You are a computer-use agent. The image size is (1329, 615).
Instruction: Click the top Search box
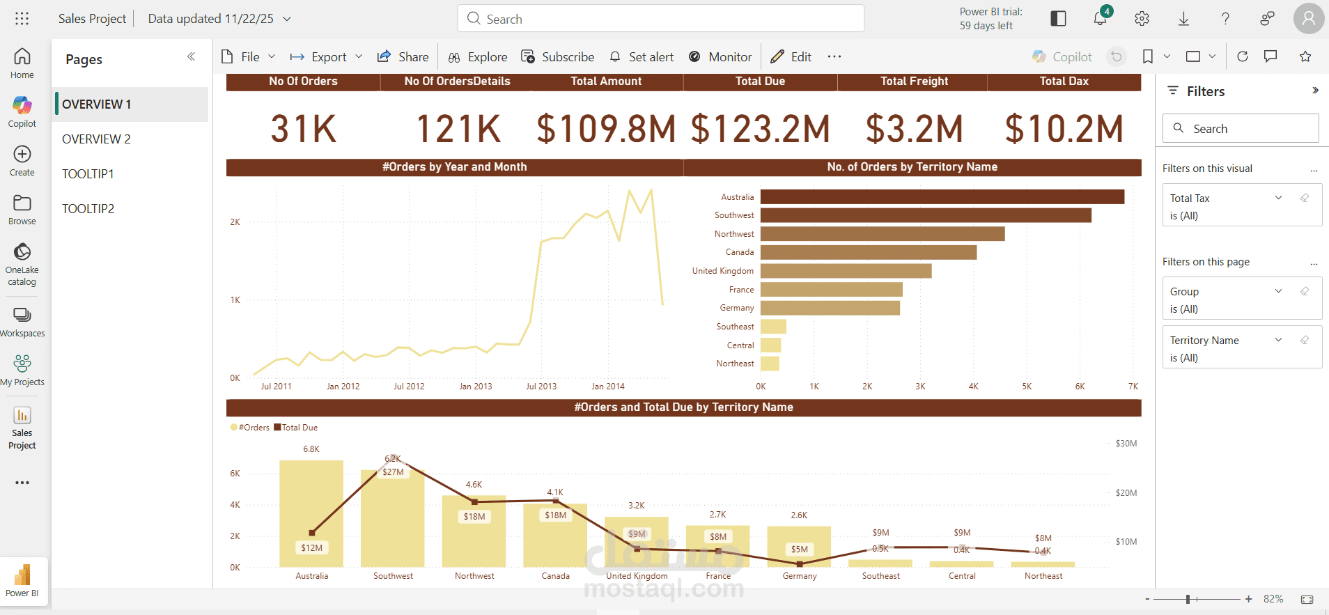[661, 19]
